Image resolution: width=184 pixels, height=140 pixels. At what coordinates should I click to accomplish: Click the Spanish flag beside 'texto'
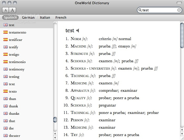coord(6,91)
